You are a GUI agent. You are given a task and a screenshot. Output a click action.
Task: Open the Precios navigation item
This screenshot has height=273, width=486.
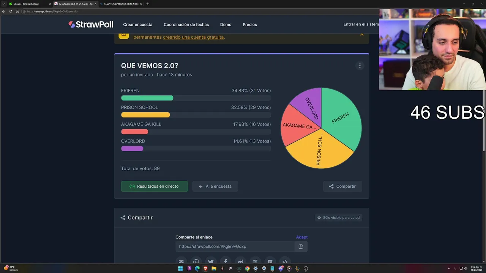point(250,25)
